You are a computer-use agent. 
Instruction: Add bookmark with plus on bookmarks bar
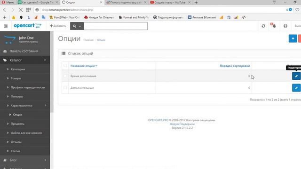point(4,17)
